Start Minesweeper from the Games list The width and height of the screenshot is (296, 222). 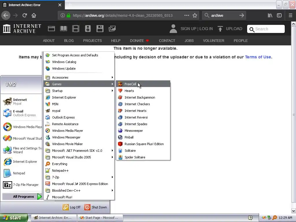pos(143,131)
